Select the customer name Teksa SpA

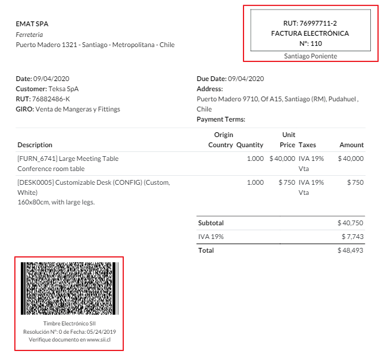(63, 89)
